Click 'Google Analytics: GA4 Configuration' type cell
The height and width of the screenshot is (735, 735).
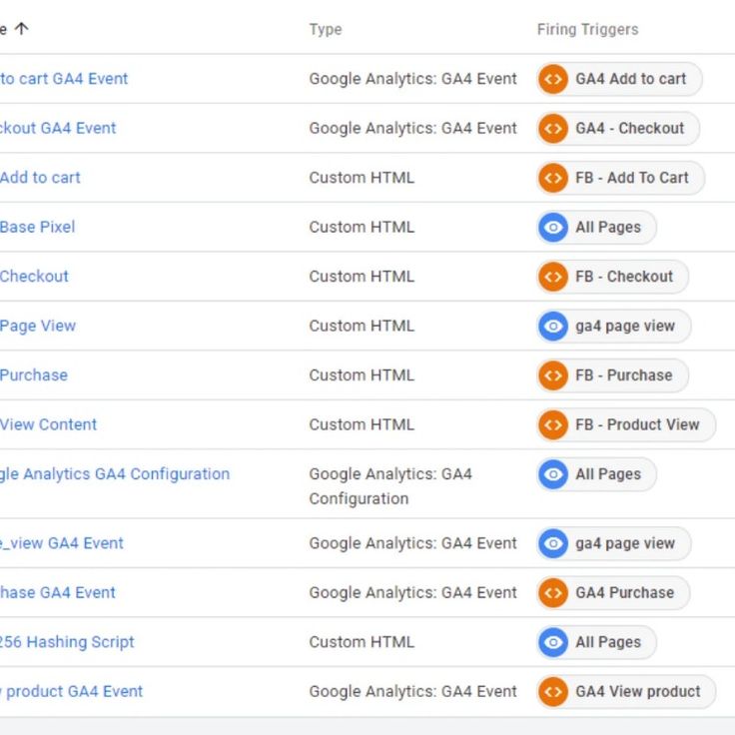point(390,486)
